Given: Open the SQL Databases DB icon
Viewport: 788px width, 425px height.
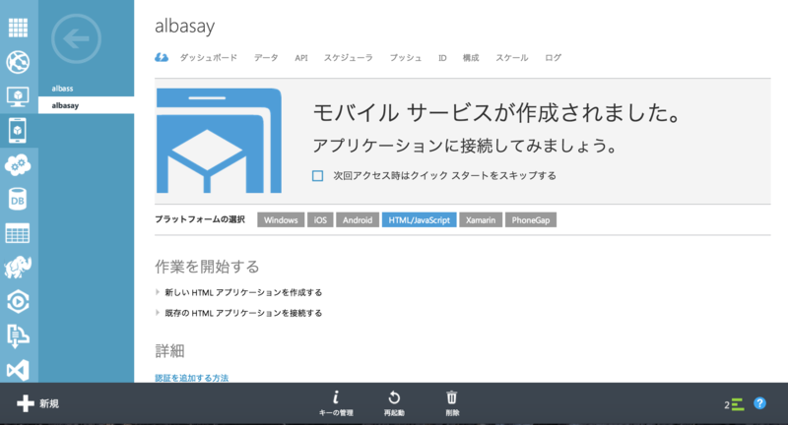Looking at the screenshot, I should (18, 199).
